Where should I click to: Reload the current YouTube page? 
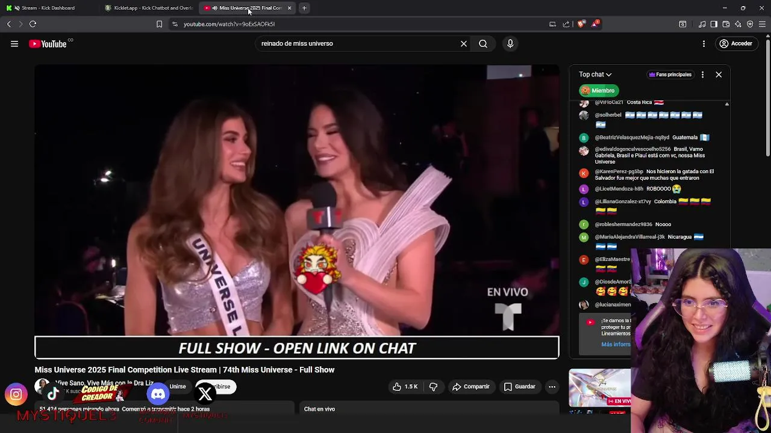(x=33, y=24)
